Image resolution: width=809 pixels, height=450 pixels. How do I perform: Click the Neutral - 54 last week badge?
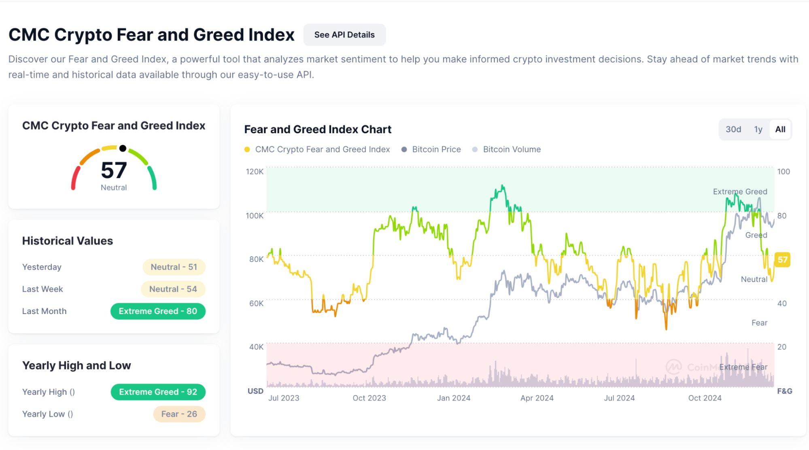point(173,289)
